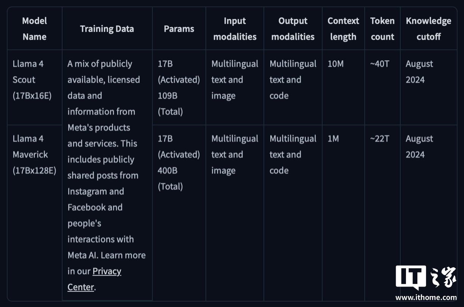Select the Training Data column header
The height and width of the screenshot is (307, 464).
107,29
